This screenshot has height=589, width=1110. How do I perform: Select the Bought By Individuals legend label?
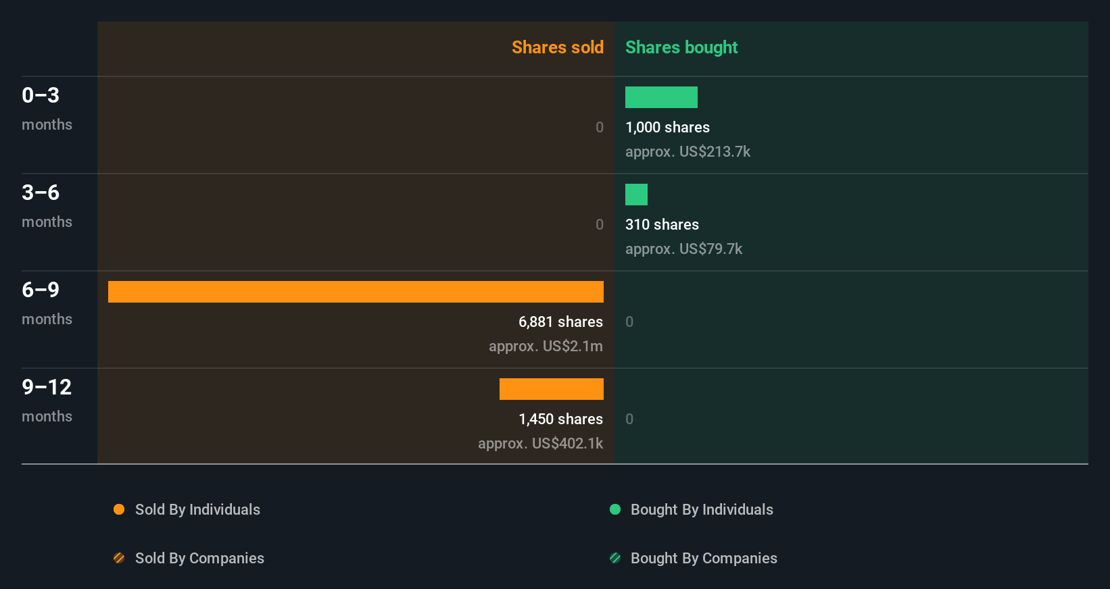coord(702,509)
